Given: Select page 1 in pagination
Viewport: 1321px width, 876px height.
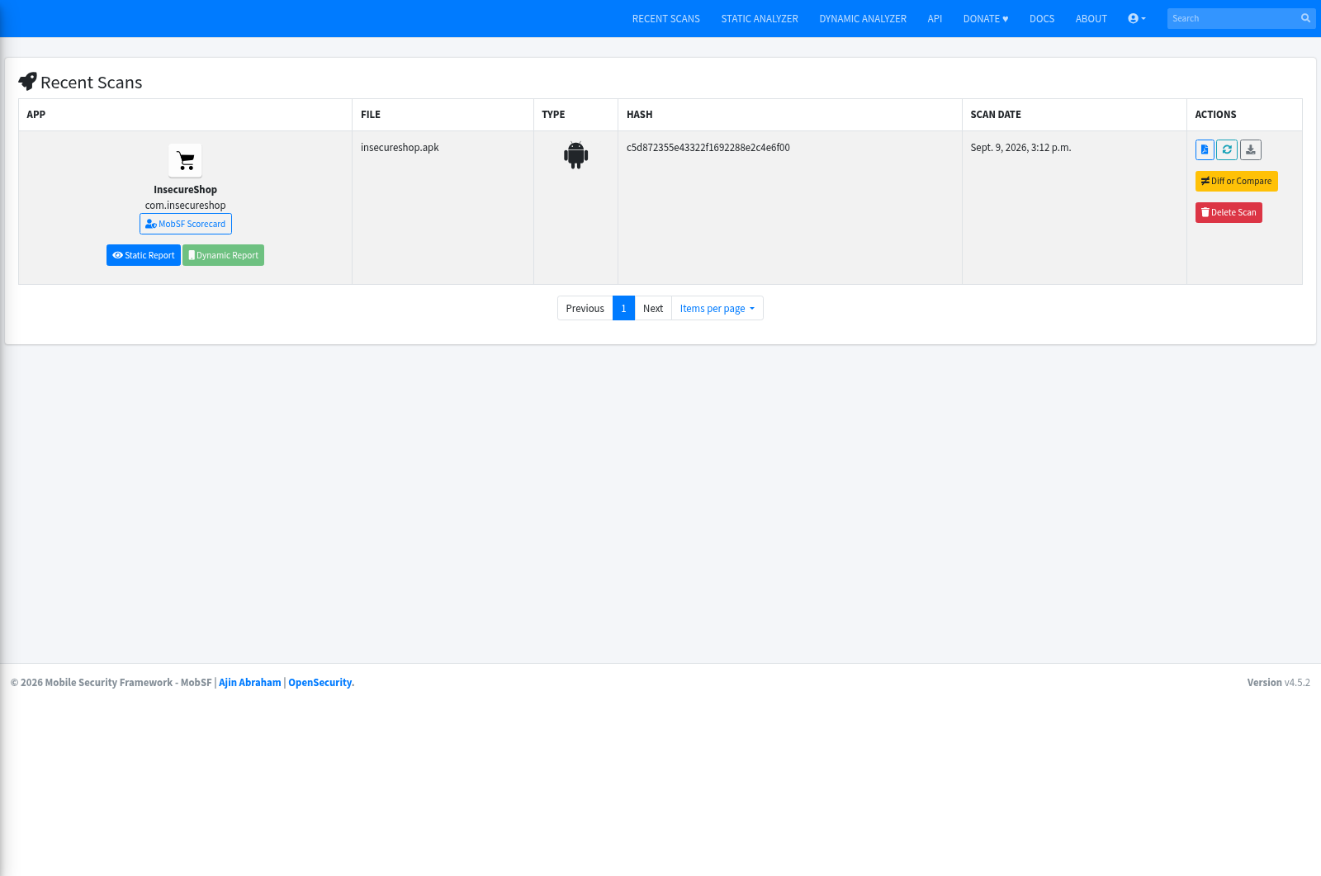Looking at the screenshot, I should click(623, 308).
